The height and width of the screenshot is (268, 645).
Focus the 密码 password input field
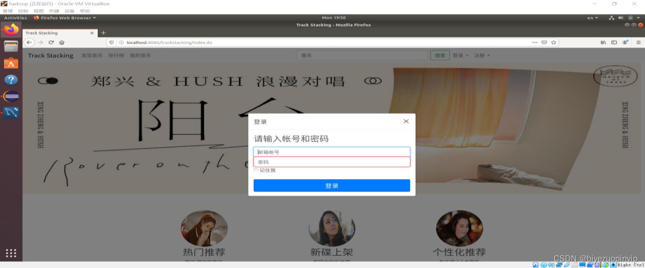click(x=332, y=162)
